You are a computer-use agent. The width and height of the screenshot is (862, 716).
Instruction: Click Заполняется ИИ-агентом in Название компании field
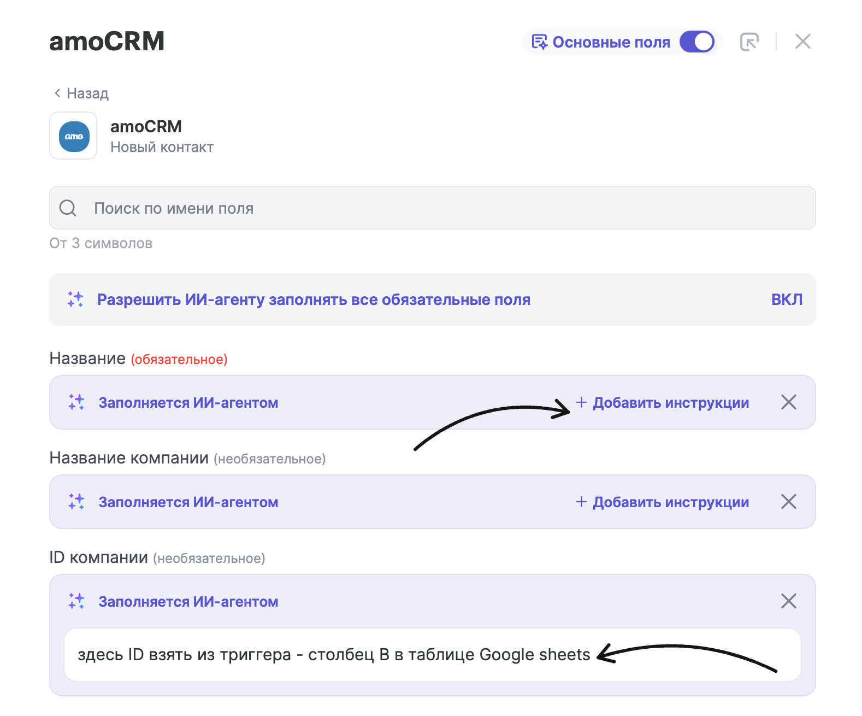(188, 502)
